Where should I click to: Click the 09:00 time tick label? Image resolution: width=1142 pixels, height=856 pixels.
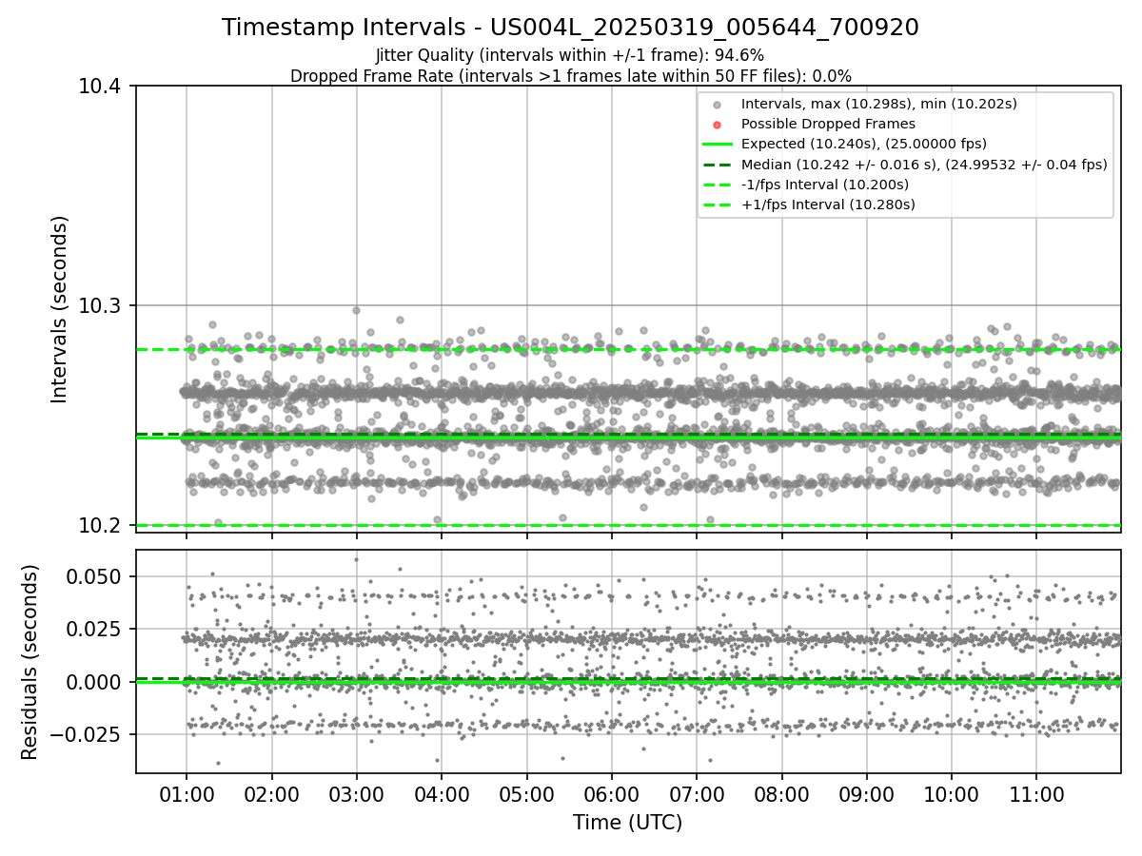(866, 793)
